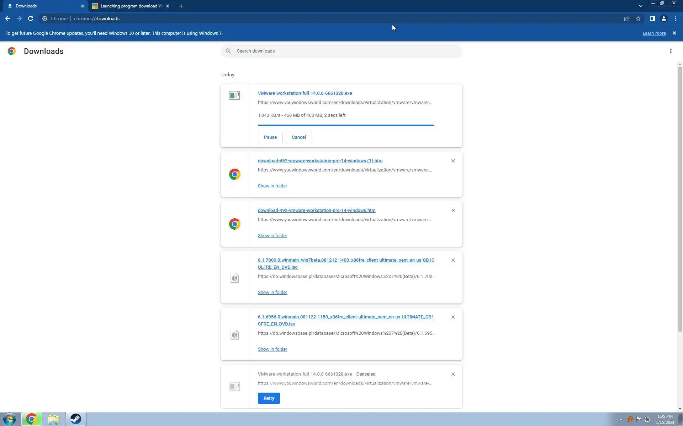Open Steam from the taskbar
The image size is (683, 426).
[75, 419]
